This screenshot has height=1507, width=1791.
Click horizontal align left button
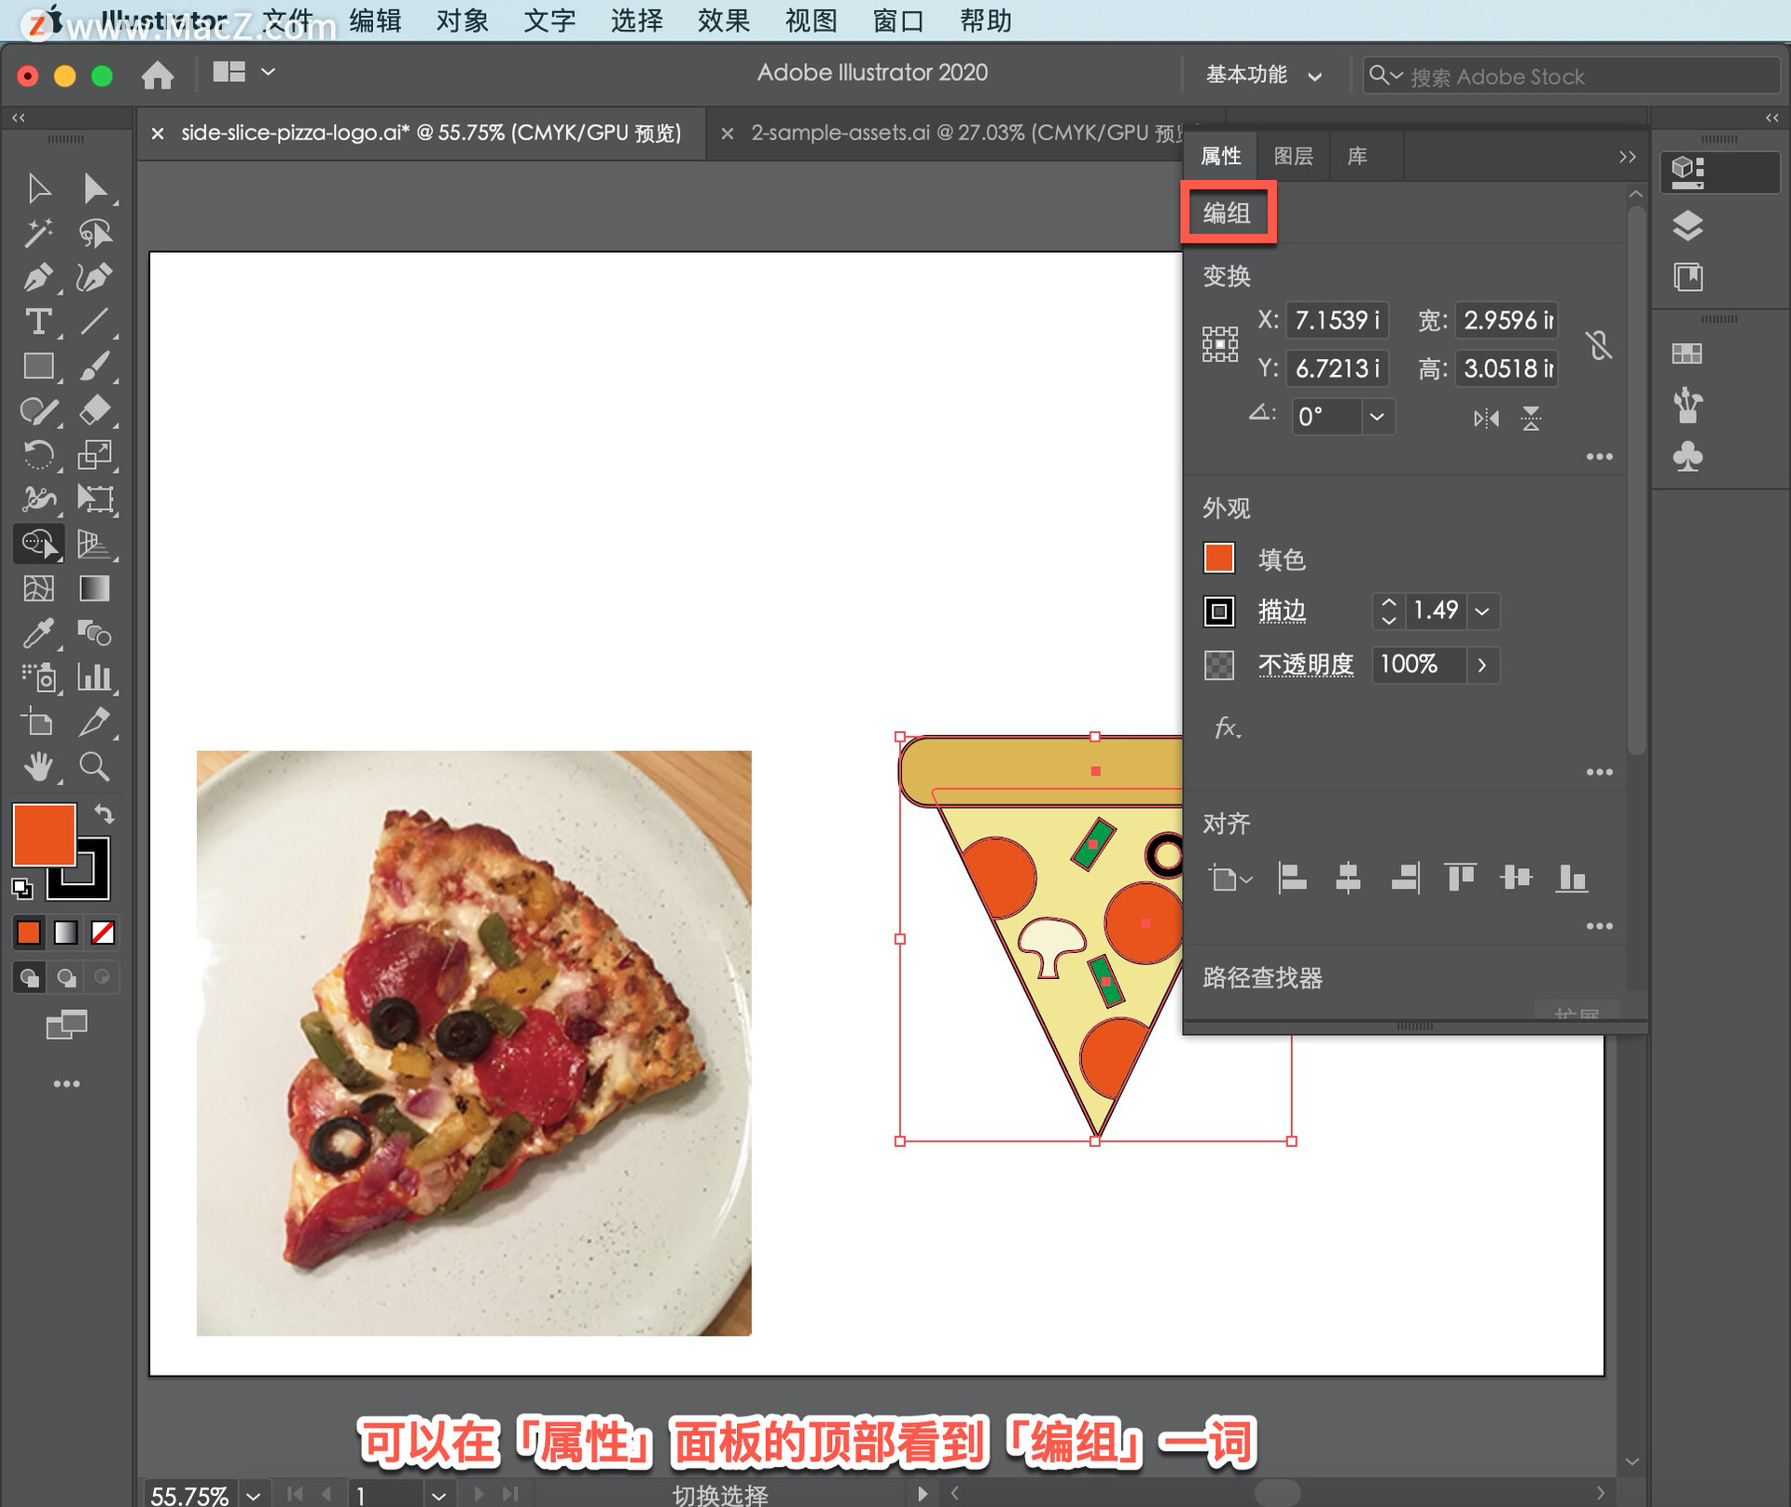pyautogui.click(x=1292, y=878)
